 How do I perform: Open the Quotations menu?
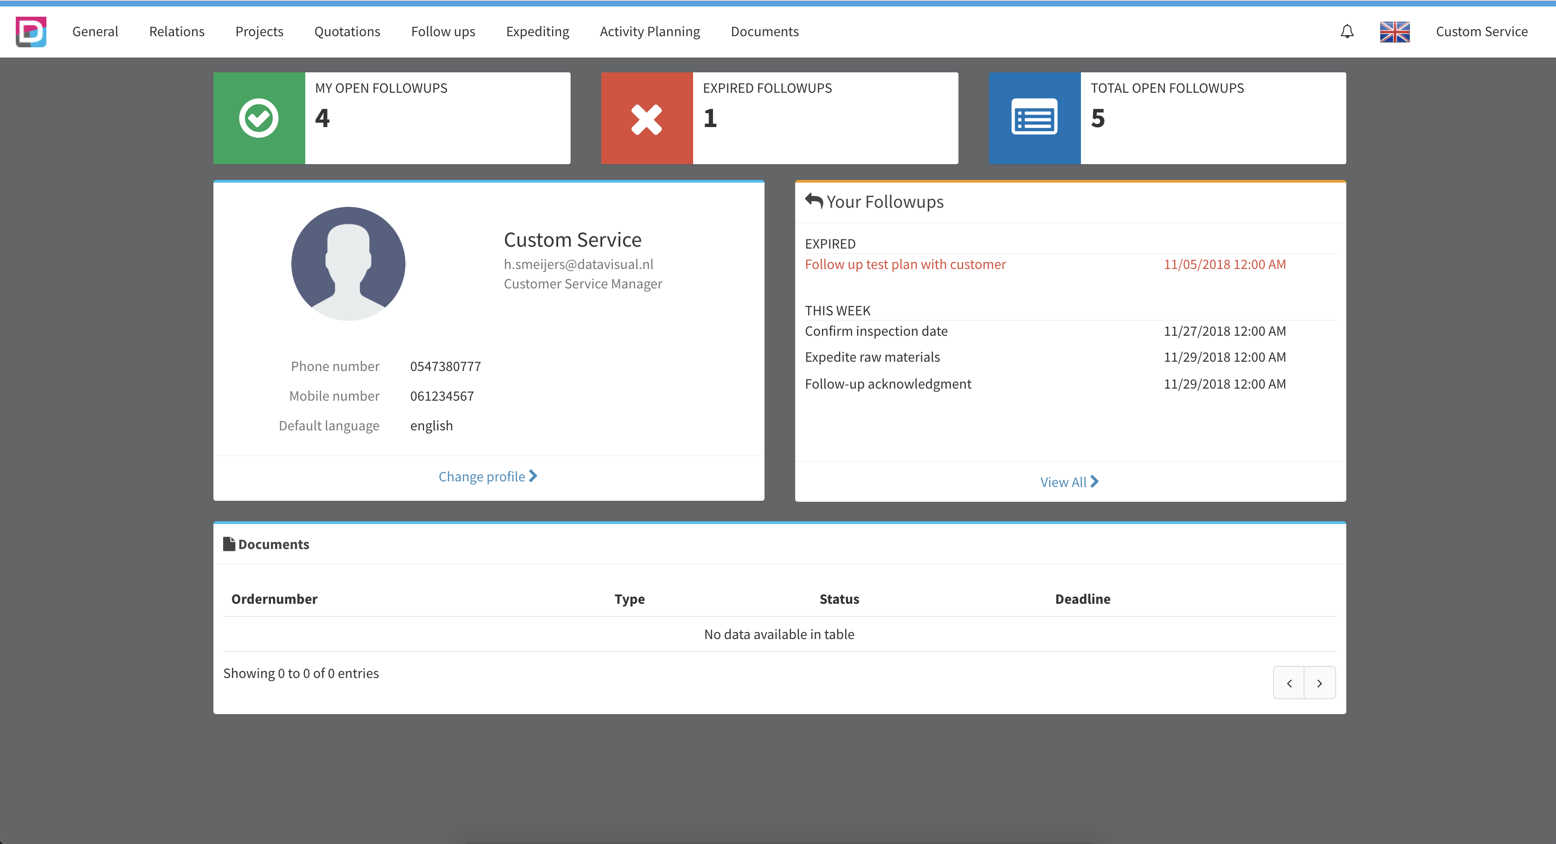pos(347,32)
